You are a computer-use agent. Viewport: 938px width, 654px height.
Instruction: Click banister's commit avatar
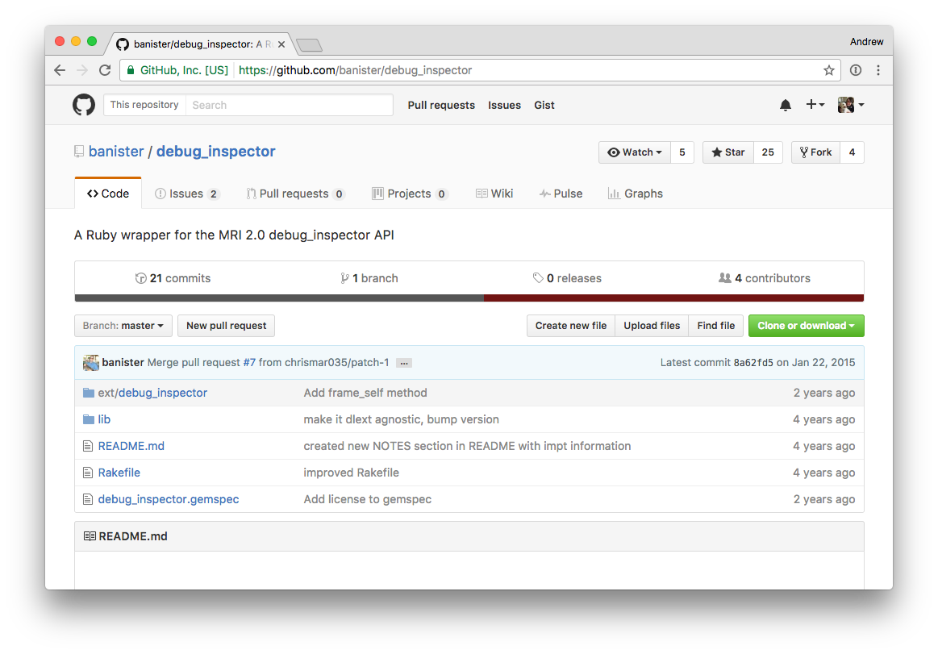(x=91, y=363)
